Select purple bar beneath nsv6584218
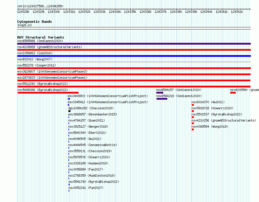Image resolution: width=259 pixels, height=202 pixels. point(162,99)
